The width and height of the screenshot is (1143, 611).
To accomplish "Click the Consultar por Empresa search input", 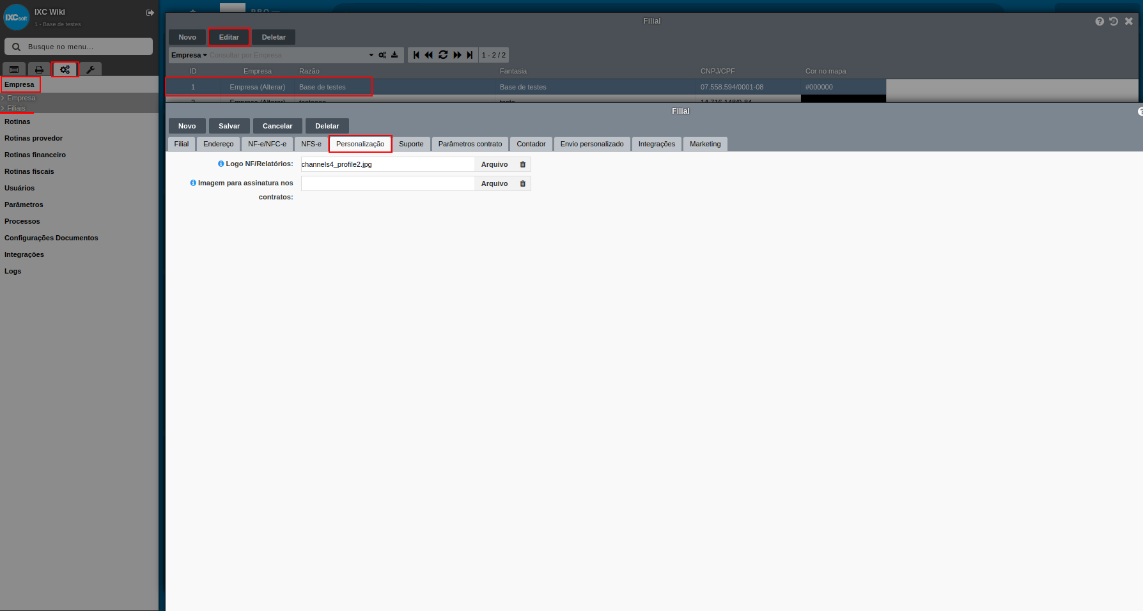I will [288, 55].
